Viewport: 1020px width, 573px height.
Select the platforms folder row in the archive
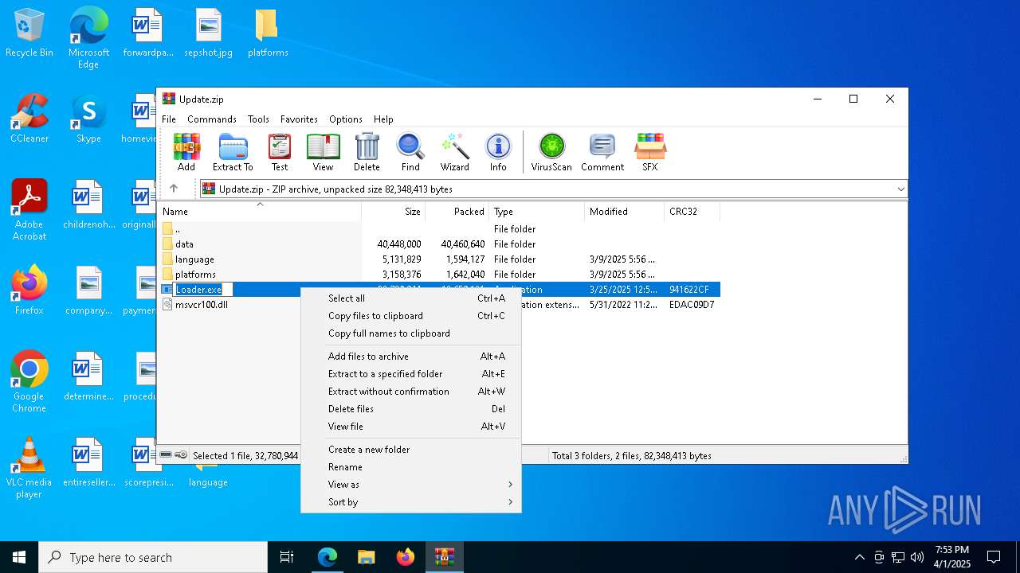tap(439, 275)
